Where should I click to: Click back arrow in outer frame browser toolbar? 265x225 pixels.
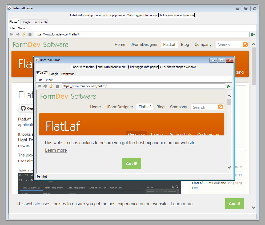tap(11, 34)
